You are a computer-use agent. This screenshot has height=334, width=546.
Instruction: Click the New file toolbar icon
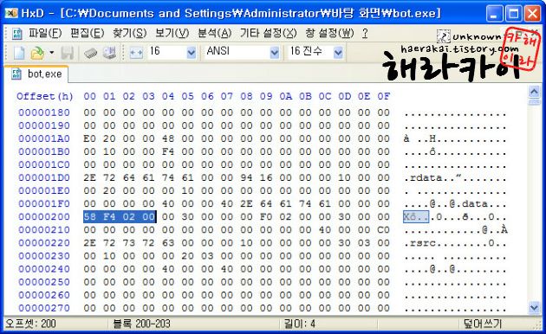tap(19, 53)
